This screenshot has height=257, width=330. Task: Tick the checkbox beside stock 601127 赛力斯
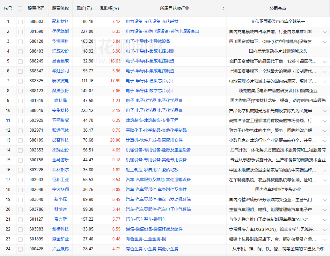tap(20, 219)
